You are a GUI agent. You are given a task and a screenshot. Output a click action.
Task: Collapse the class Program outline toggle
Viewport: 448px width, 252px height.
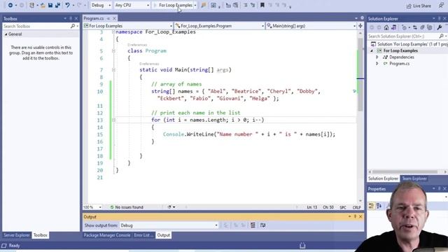(113, 51)
